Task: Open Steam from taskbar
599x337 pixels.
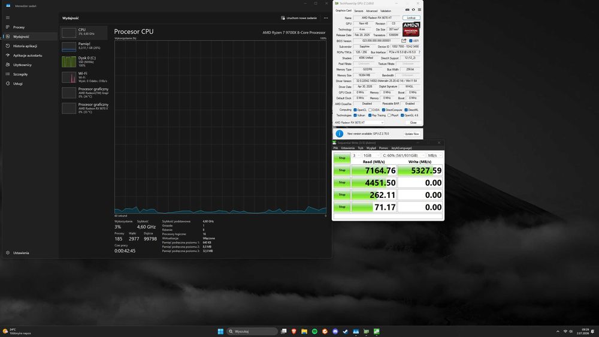Action: click(346, 331)
